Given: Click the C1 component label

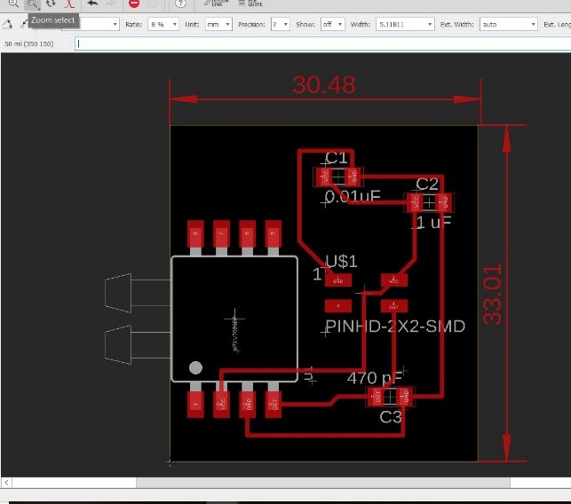Looking at the screenshot, I should (337, 158).
